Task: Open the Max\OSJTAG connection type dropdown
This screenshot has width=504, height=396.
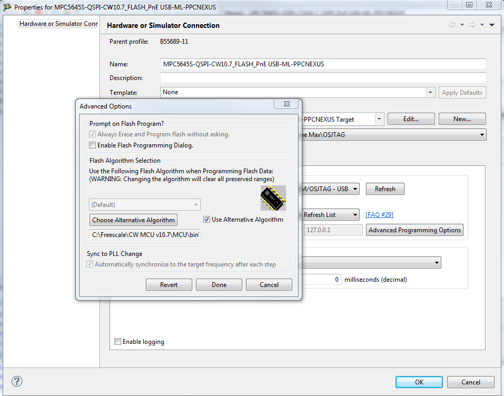Action: (394, 135)
